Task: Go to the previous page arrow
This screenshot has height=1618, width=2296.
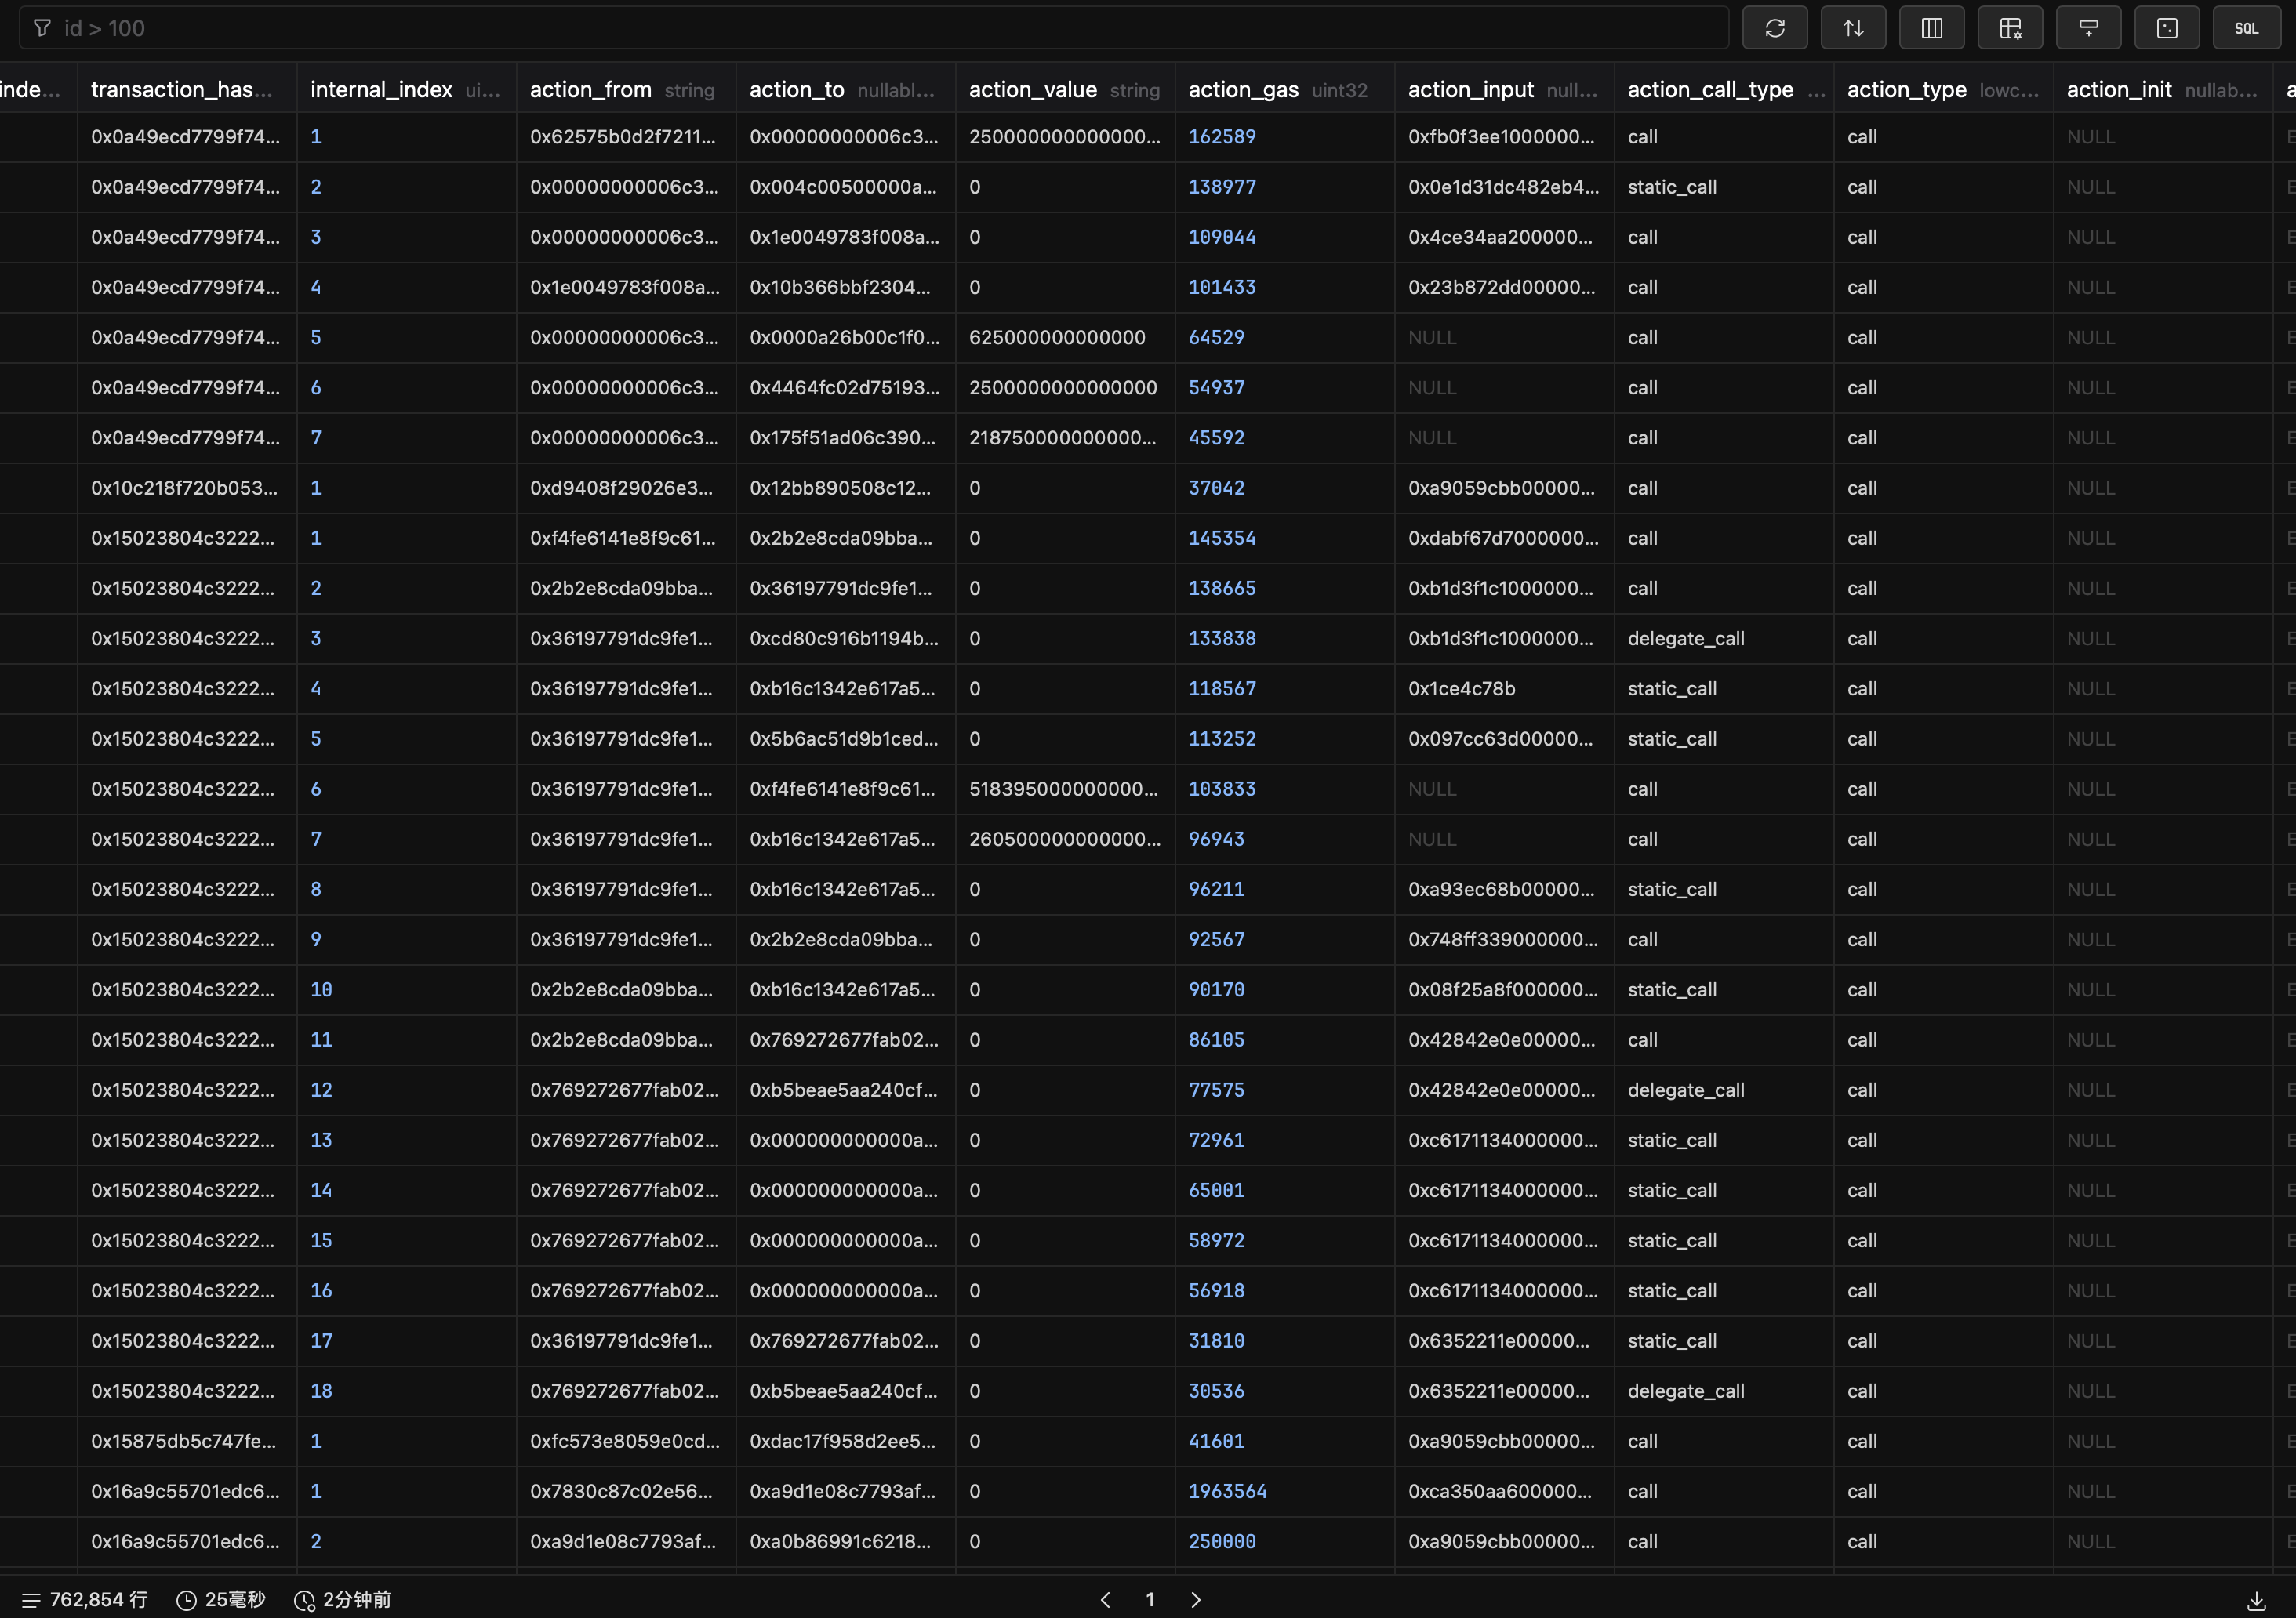Action: click(x=1105, y=1600)
